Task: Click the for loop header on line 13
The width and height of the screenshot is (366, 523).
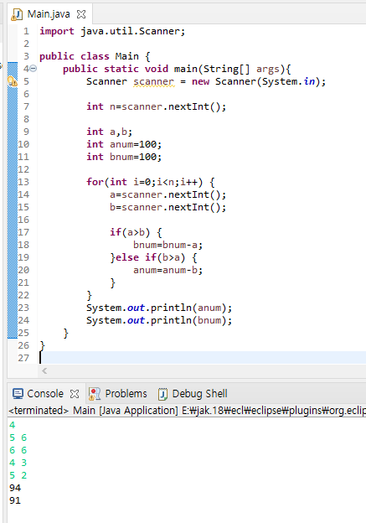Action: (x=150, y=182)
